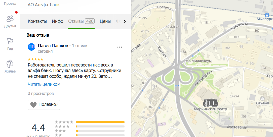Click the Проезд sidebar item
The width and height of the screenshot is (273, 137).
coord(10,4)
